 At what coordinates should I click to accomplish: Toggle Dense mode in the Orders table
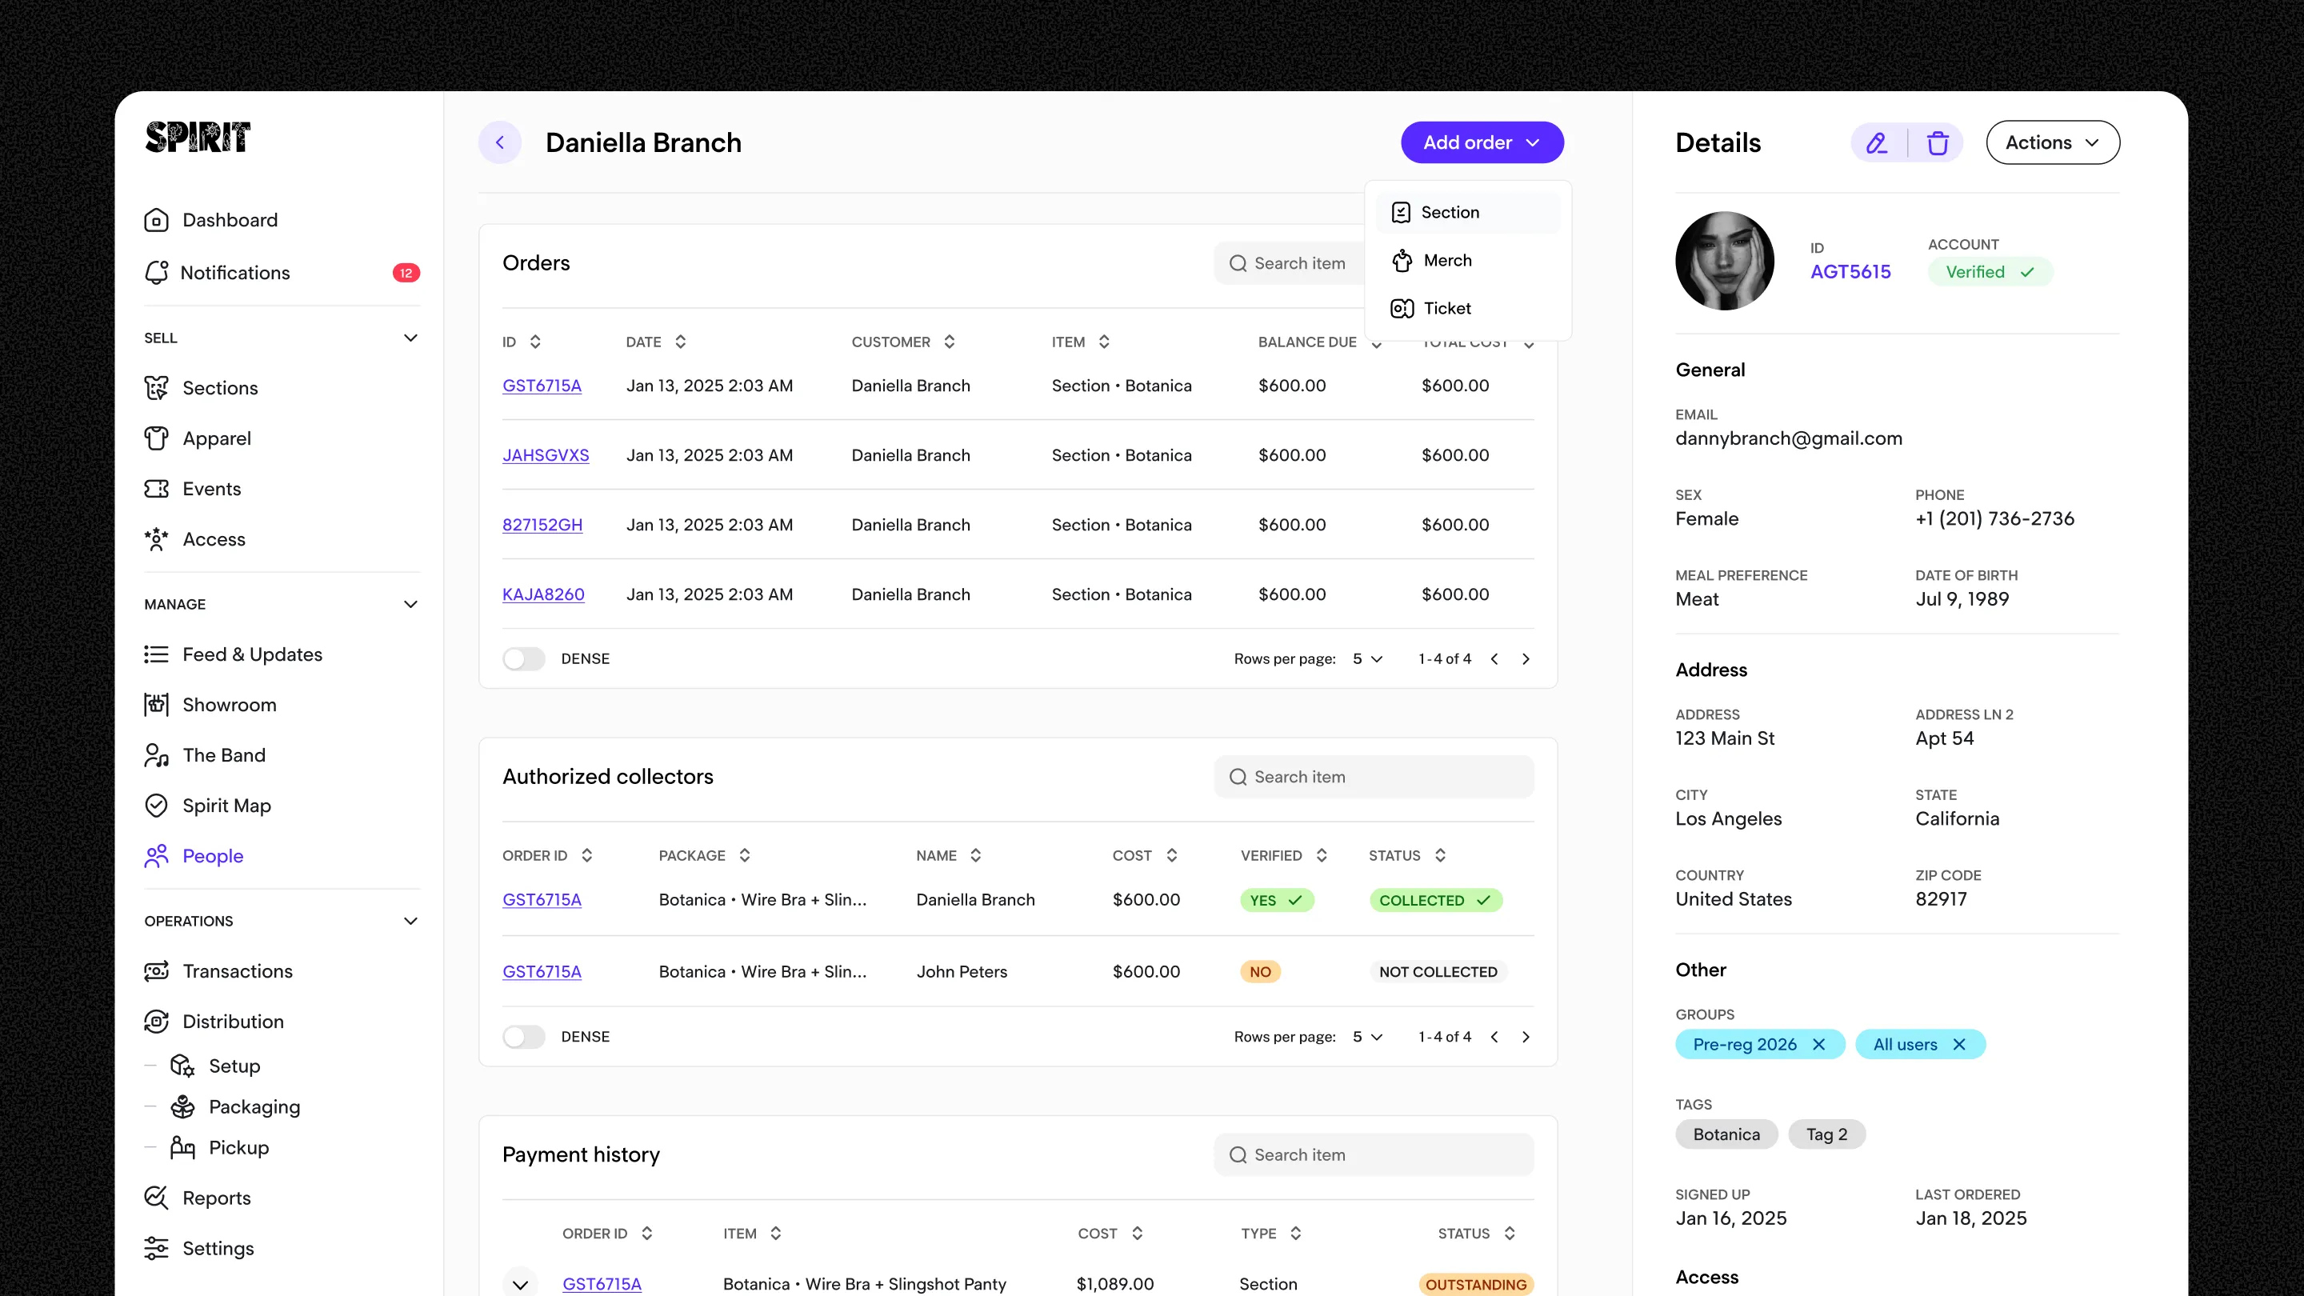tap(523, 659)
